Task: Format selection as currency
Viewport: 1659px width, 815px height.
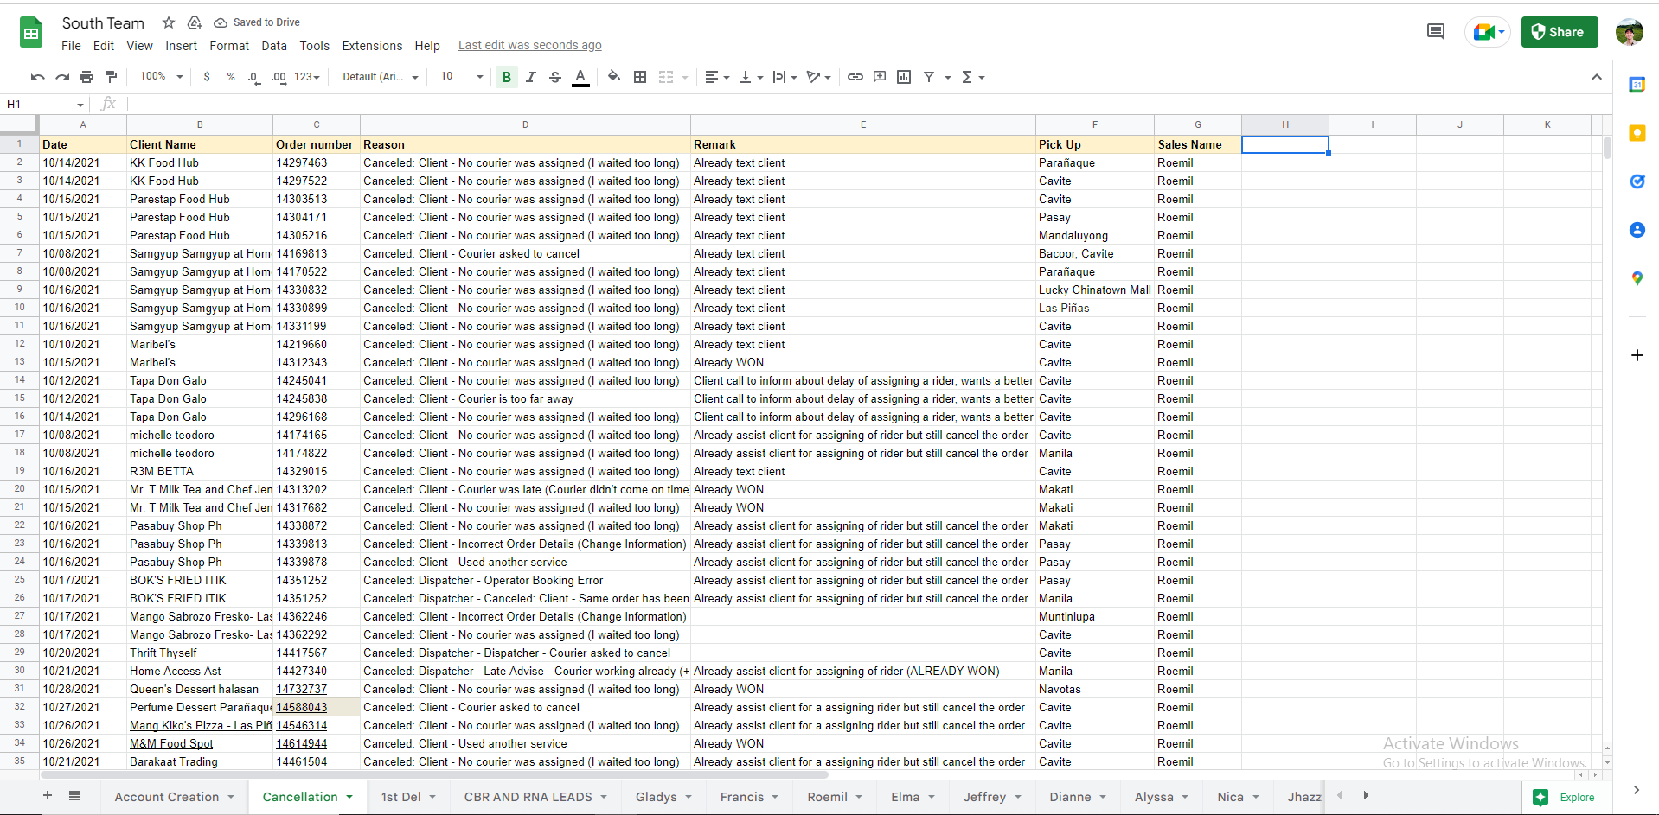Action: (207, 77)
